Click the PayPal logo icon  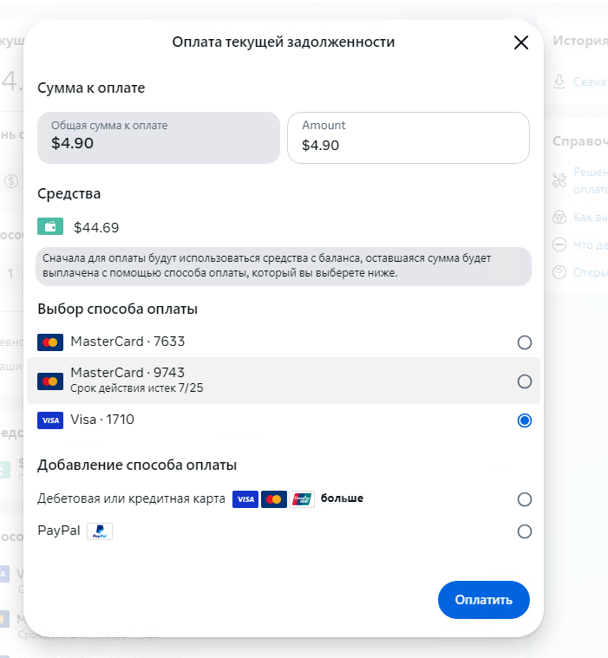(x=100, y=531)
